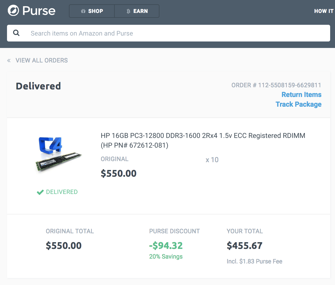
Task: Open the Return Items link
Action: click(x=301, y=95)
